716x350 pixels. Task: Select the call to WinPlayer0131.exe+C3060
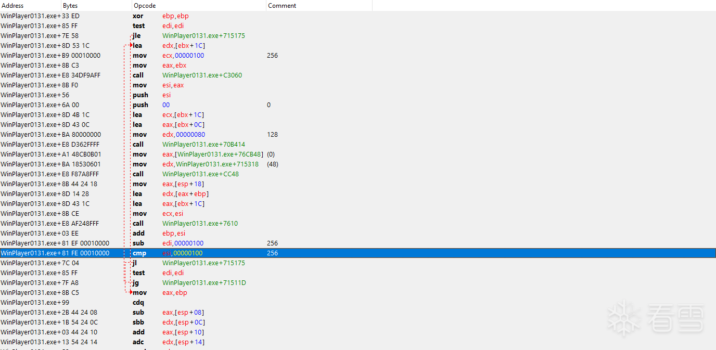pyautogui.click(x=358, y=75)
